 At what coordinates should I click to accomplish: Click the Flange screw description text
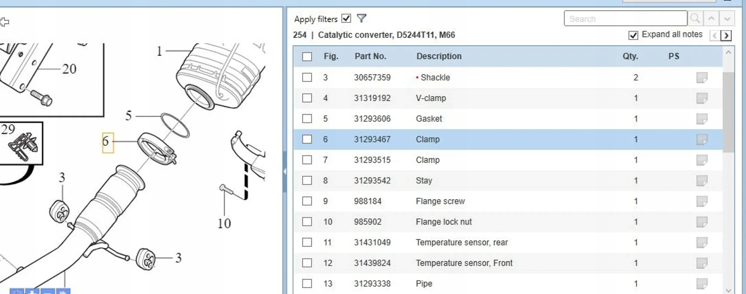coord(440,201)
